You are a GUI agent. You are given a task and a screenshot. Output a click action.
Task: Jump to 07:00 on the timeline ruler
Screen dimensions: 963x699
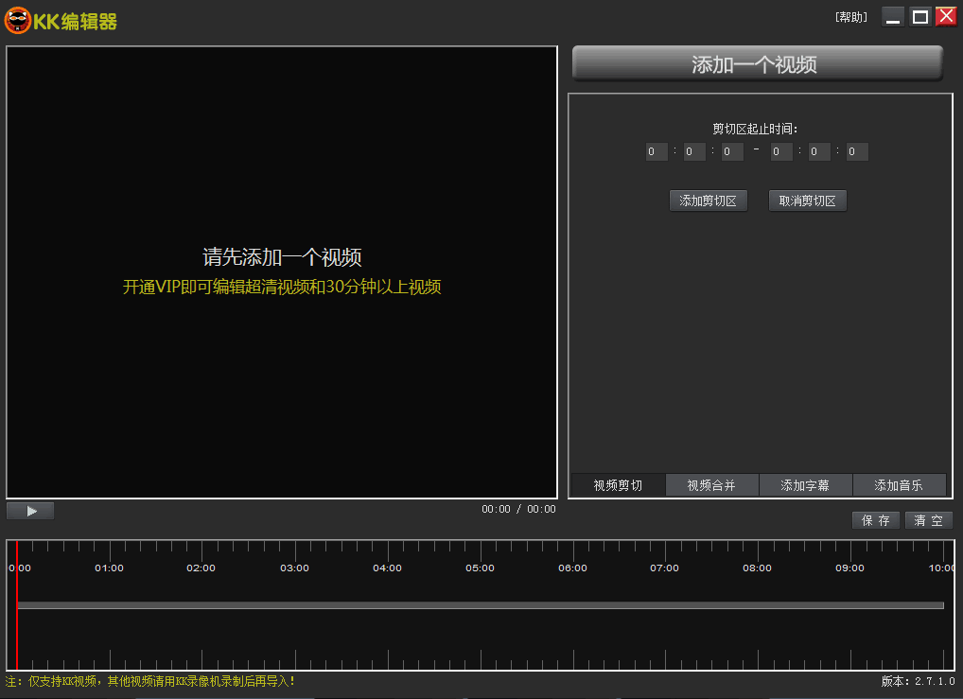pos(664,568)
